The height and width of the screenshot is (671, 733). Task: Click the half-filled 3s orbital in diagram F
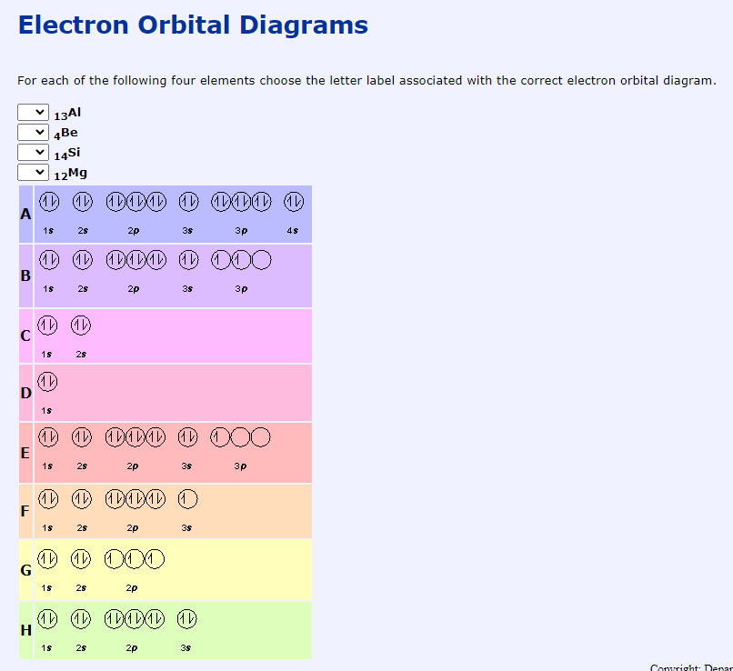(x=186, y=498)
